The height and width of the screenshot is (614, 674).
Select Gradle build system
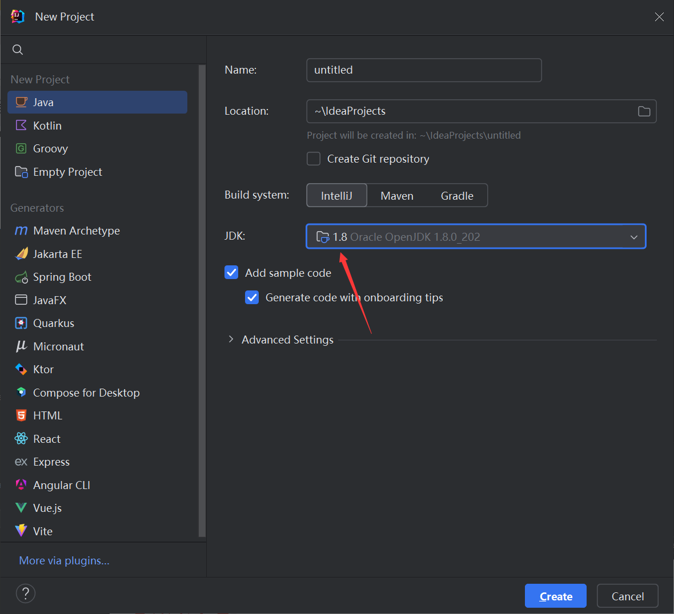(457, 196)
